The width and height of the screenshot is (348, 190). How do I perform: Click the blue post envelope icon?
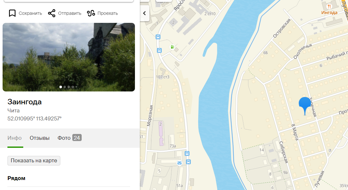[x=179, y=163]
